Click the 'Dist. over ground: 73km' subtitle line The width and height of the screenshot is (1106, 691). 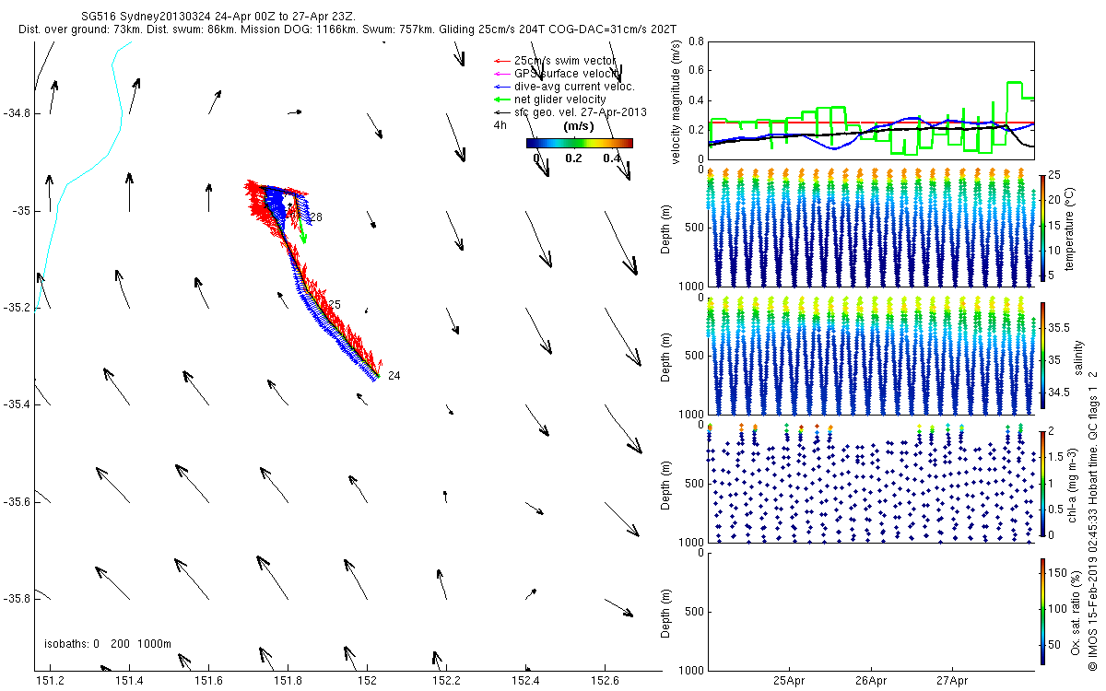coord(347,30)
